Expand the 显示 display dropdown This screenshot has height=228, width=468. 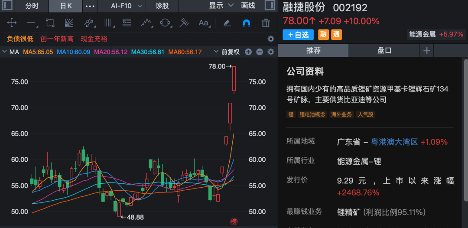coord(221,6)
